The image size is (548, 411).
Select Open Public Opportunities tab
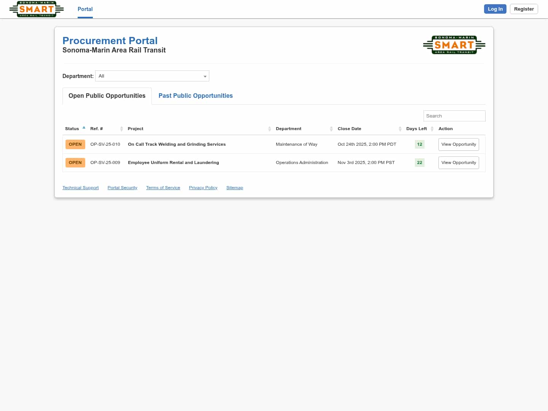107,96
